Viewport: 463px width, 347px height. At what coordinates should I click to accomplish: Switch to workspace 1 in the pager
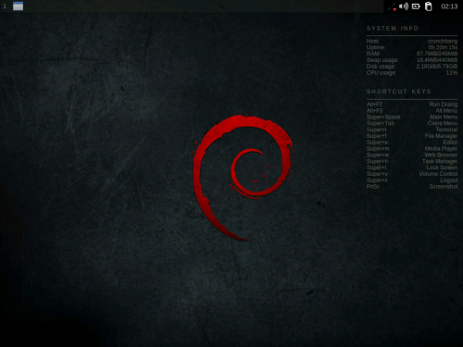5,6
